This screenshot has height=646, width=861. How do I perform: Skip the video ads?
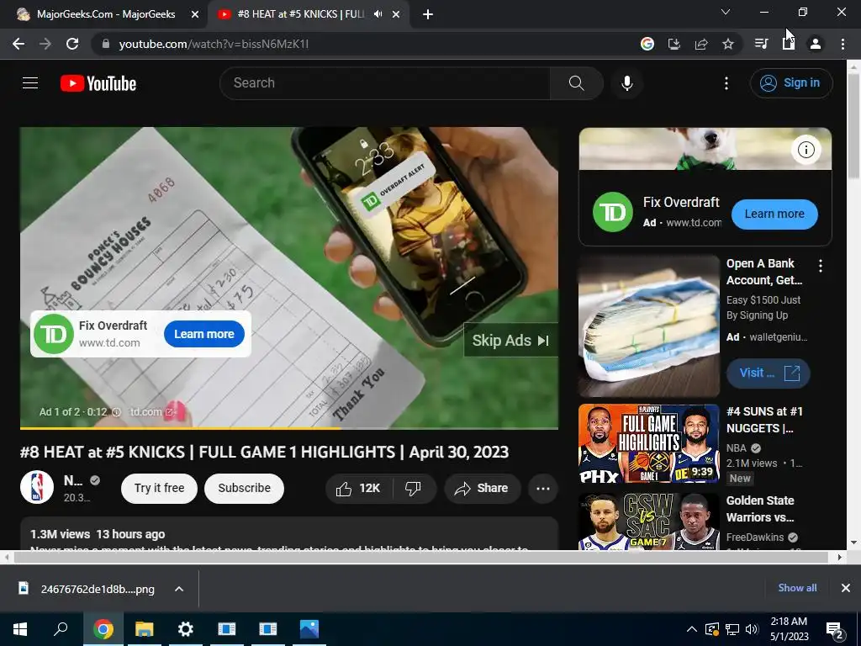pyautogui.click(x=510, y=340)
